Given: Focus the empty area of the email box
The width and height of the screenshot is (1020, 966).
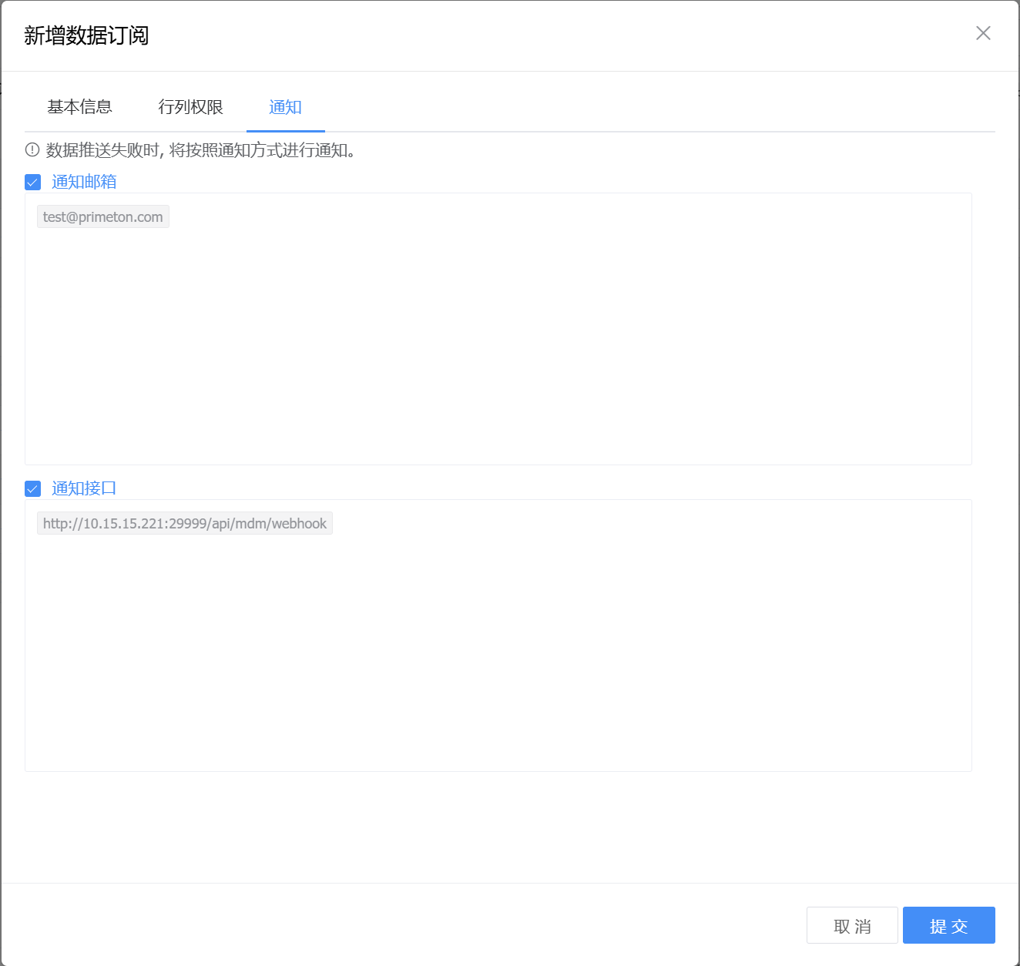Looking at the screenshot, I should pos(498,347).
